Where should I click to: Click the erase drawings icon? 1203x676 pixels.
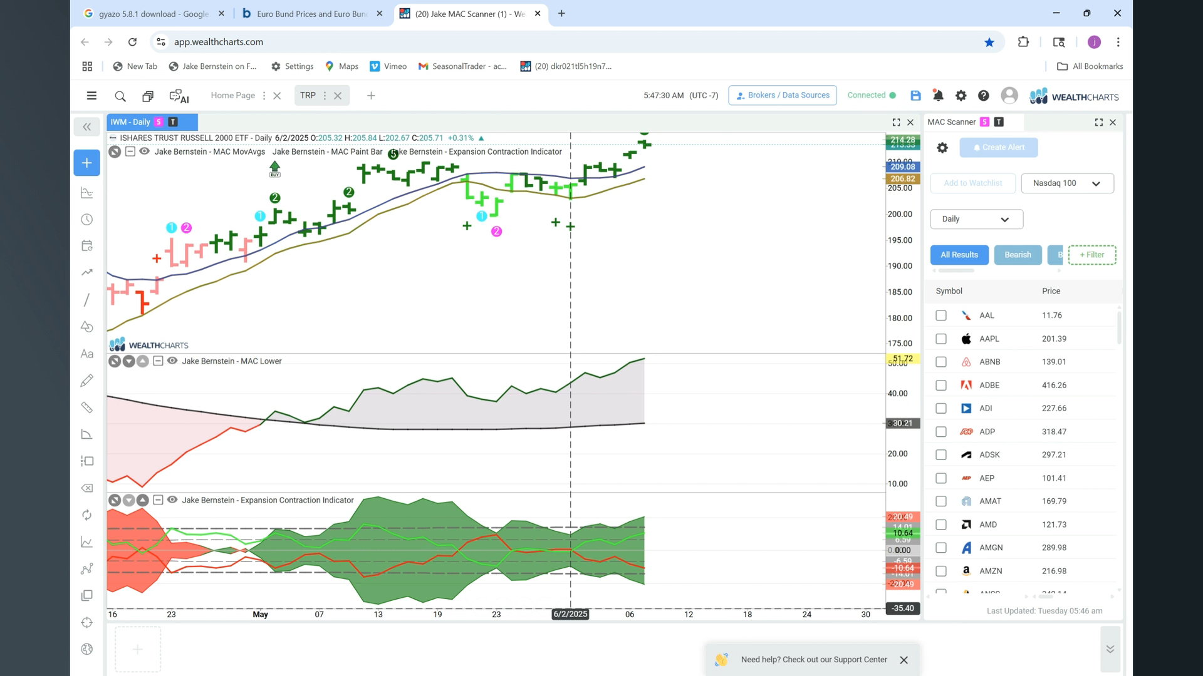(x=87, y=488)
